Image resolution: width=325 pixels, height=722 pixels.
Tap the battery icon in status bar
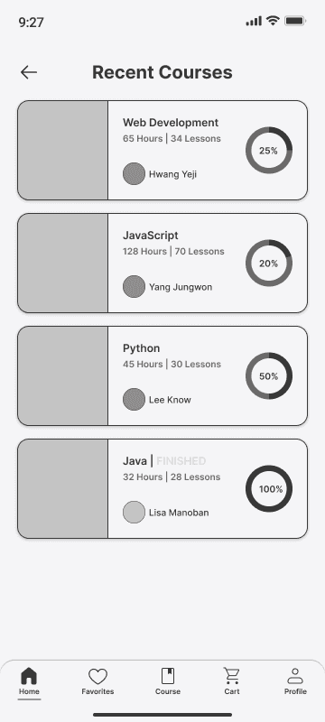click(x=295, y=21)
